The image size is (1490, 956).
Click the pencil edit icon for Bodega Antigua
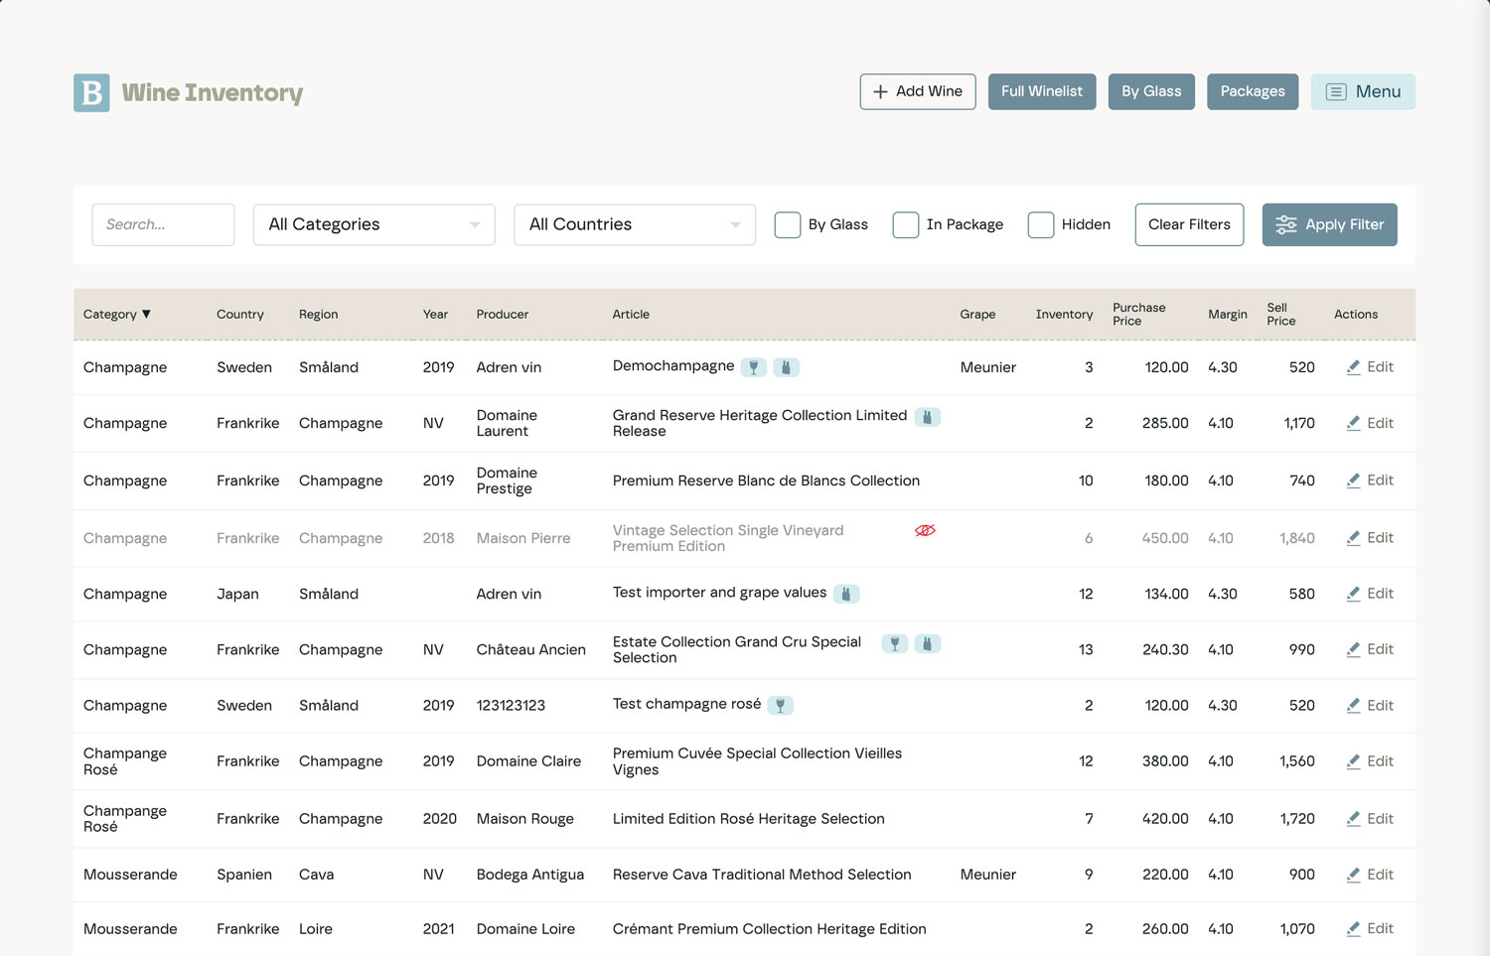click(x=1353, y=875)
